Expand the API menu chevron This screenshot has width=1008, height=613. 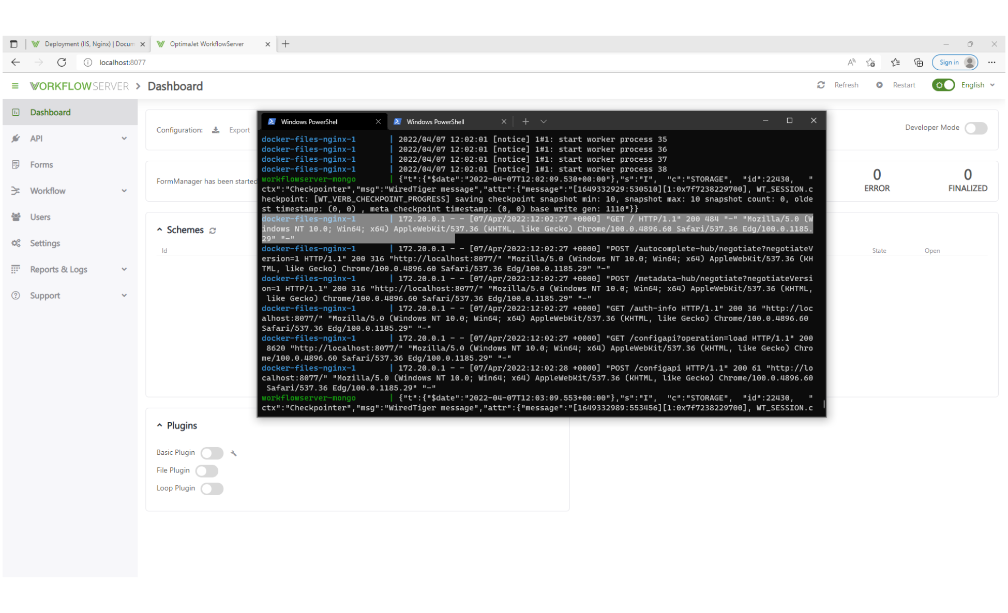[124, 139]
